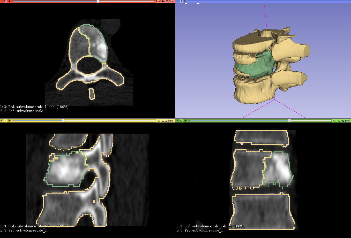The image size is (351, 238).
Task: Click the 1 label of the 3D view
Action: coord(181,2)
